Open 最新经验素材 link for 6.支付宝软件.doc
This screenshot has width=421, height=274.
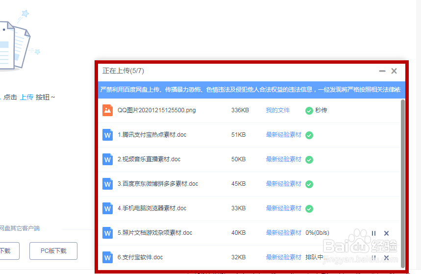(284, 257)
